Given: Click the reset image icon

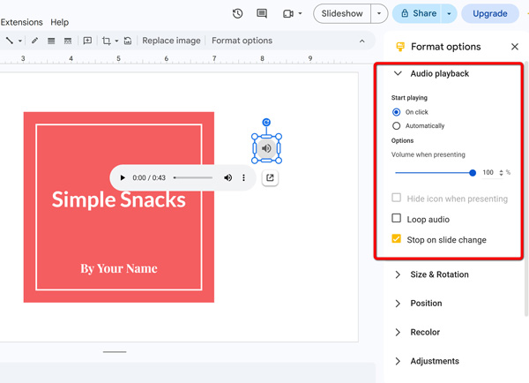Looking at the screenshot, I should coord(128,41).
